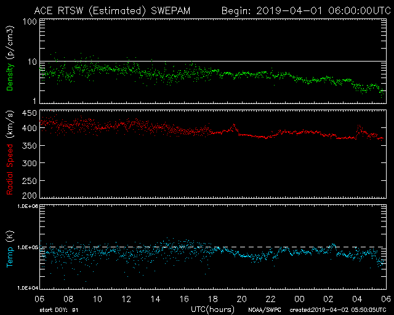This screenshot has width=394, height=315.
Task: Click the UTC(hours) x-axis label
Action: [x=211, y=308]
